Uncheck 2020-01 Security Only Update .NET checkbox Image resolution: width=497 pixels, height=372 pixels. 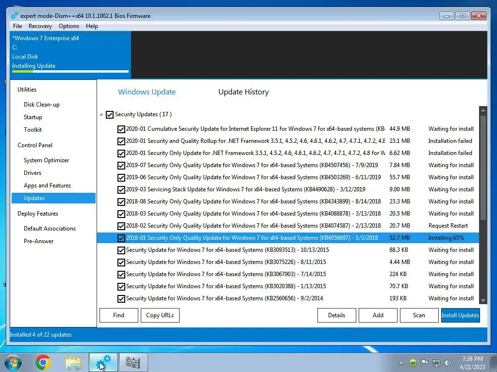coord(121,154)
